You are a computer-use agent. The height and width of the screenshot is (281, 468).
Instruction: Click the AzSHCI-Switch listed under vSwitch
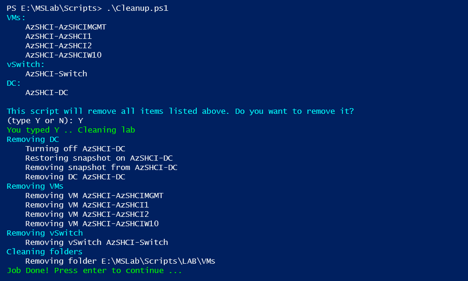[x=56, y=74]
